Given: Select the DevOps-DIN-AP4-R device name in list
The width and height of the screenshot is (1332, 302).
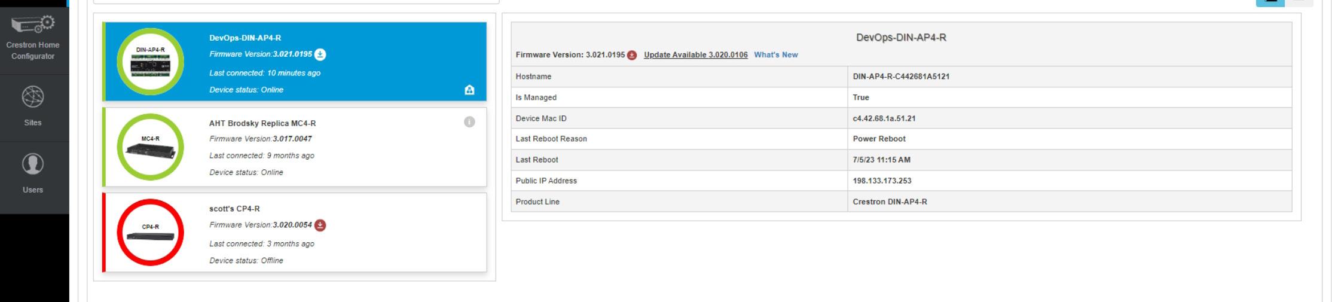Looking at the screenshot, I should pos(245,38).
